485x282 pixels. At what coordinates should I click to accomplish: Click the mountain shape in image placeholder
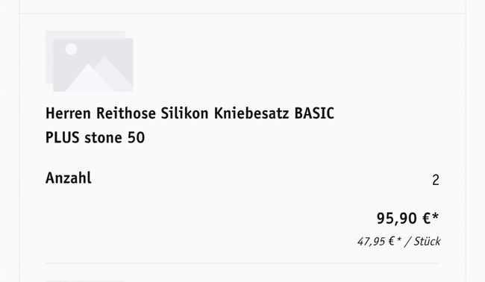click(x=99, y=74)
